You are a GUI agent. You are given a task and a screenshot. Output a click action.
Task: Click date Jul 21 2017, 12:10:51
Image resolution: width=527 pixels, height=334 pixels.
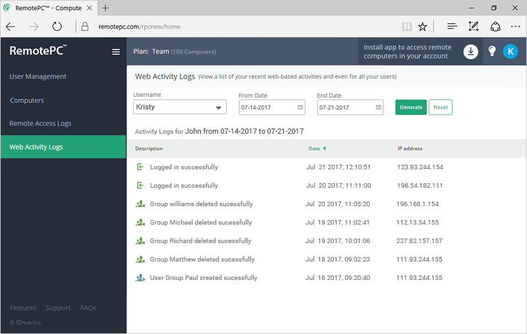click(x=338, y=167)
